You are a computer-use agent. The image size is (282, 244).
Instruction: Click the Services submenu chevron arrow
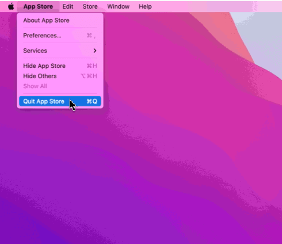pyautogui.click(x=95, y=51)
